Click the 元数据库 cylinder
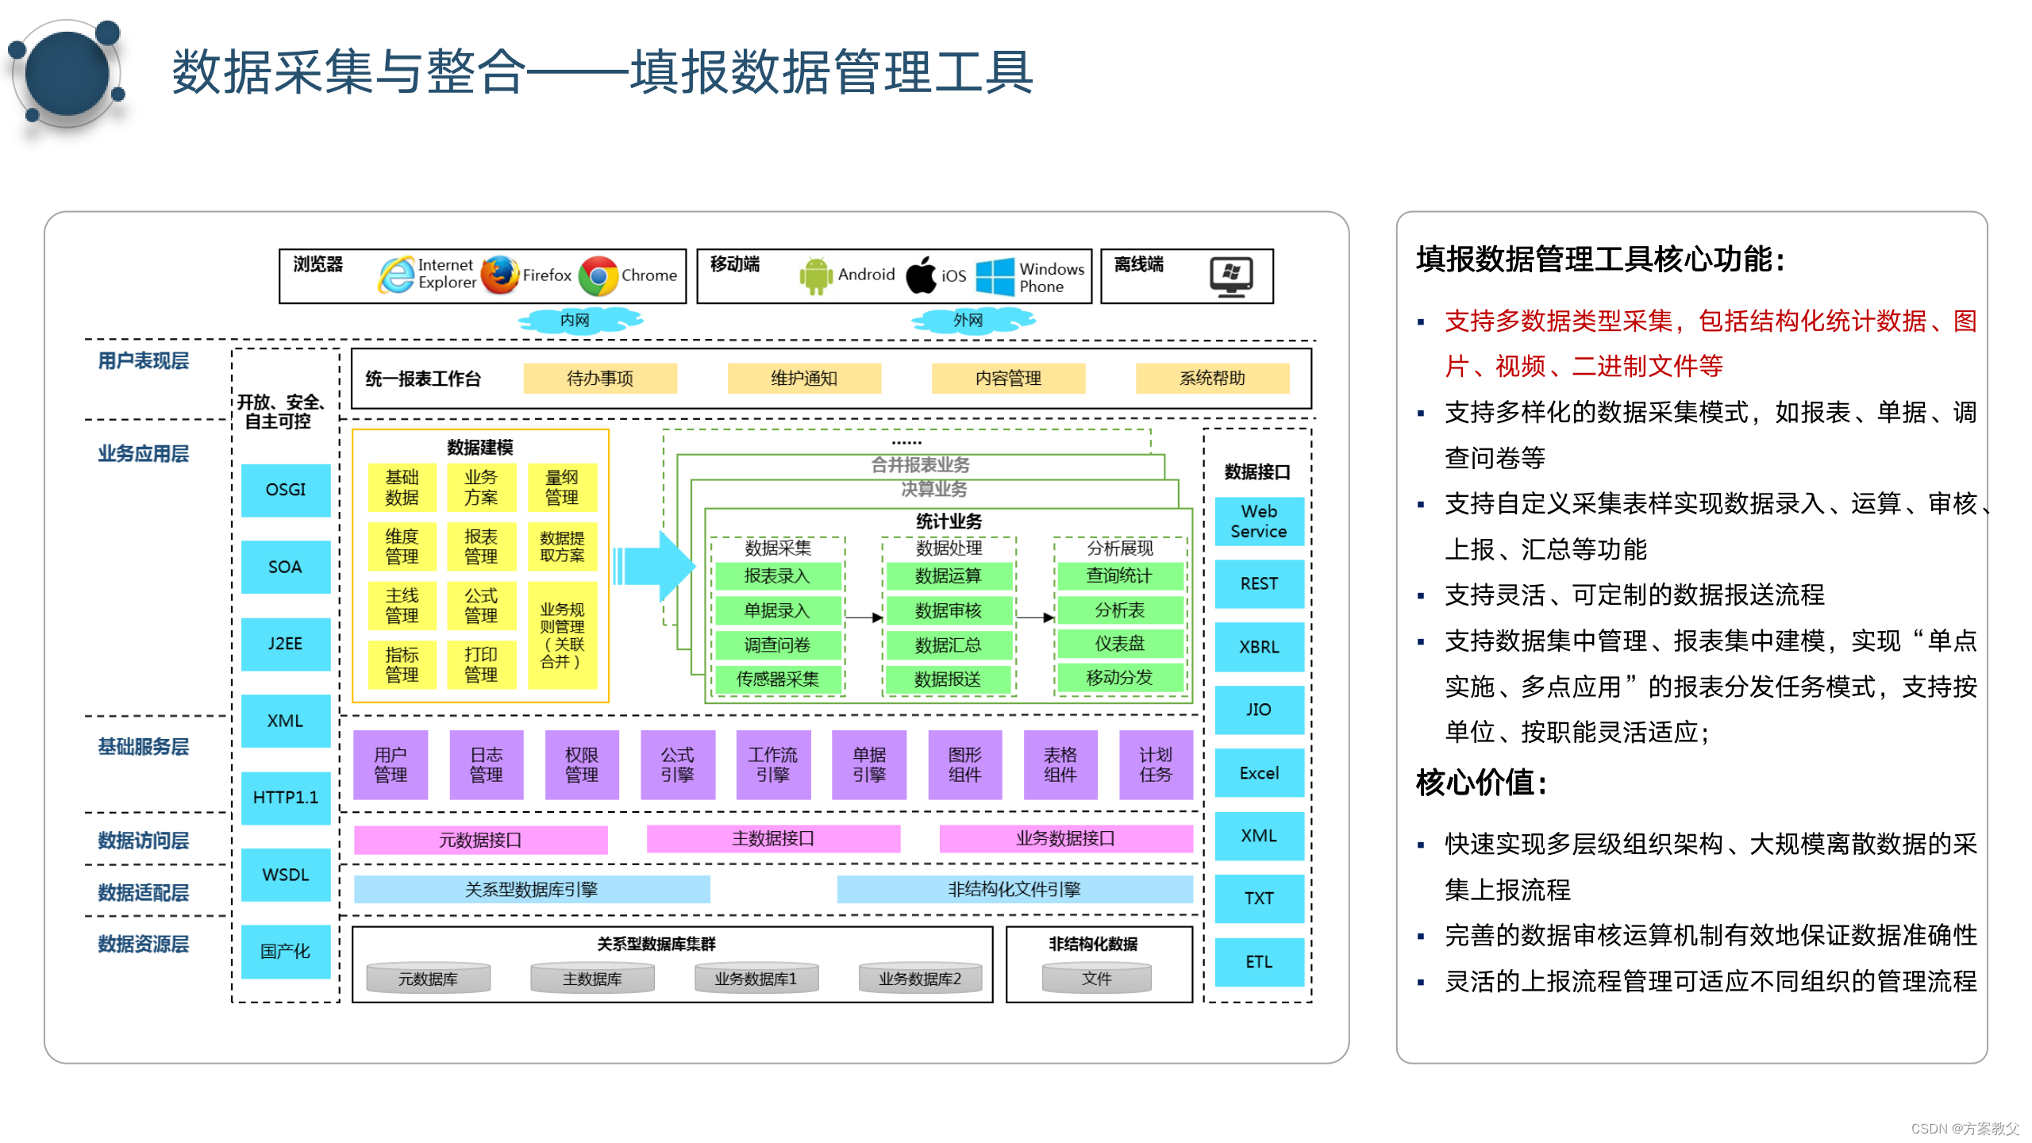The height and width of the screenshot is (1143, 2032). tap(429, 978)
